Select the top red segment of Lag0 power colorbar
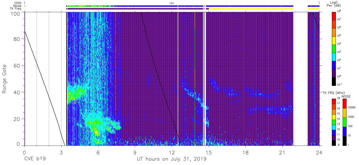Screen dimensions: 359x165 [x=334, y=15]
